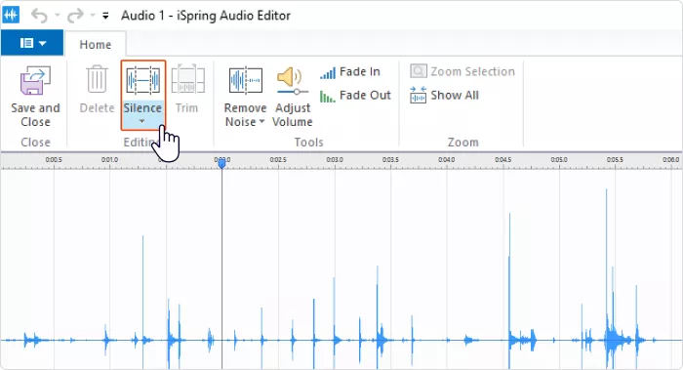Image resolution: width=683 pixels, height=370 pixels.
Task: Open the Customize Quick Access Toolbar dropdown
Action: point(105,16)
